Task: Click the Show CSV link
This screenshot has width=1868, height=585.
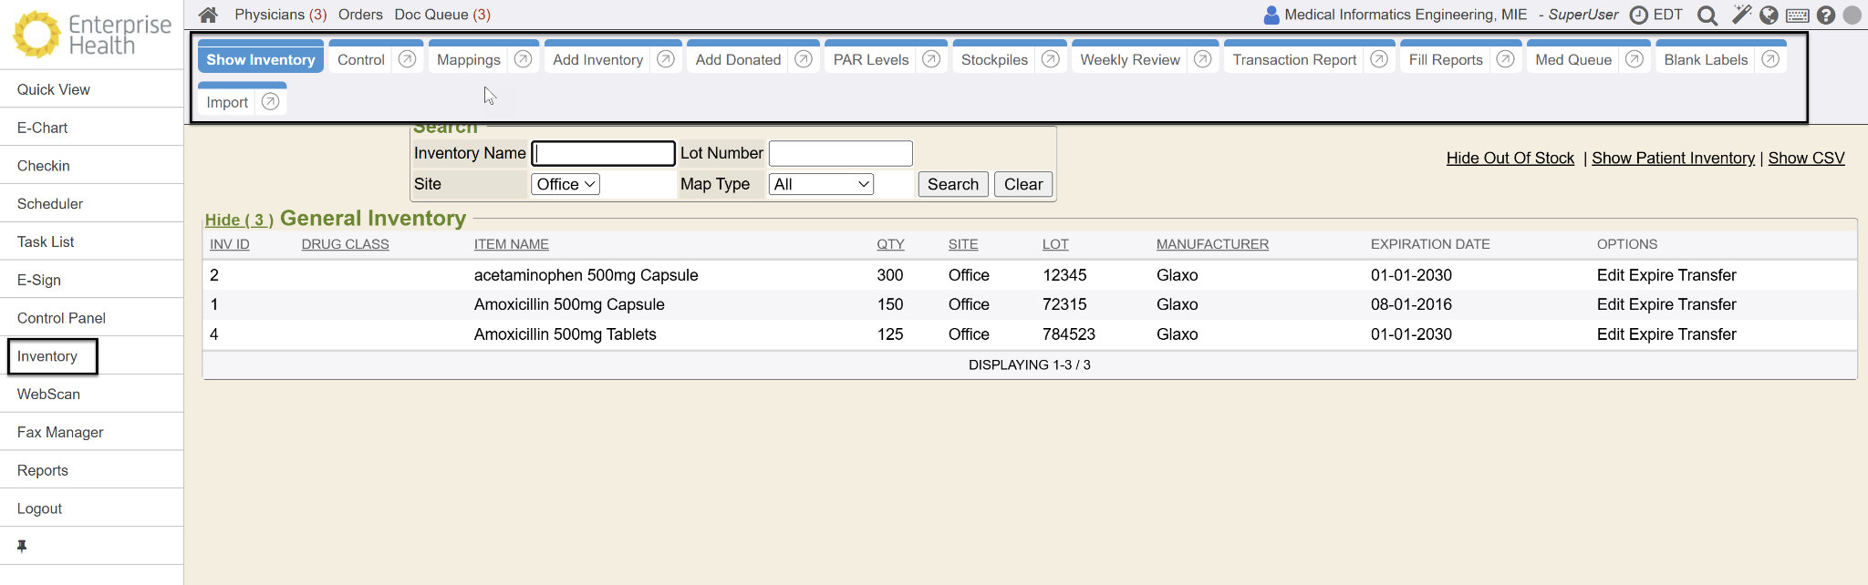Action: tap(1806, 158)
